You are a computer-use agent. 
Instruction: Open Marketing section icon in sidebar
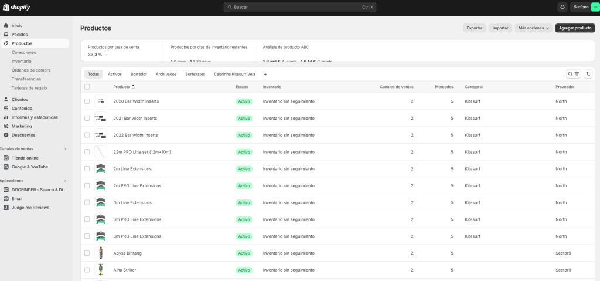(x=6, y=126)
